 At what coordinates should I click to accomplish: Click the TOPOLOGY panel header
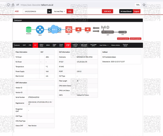[x=78, y=20]
